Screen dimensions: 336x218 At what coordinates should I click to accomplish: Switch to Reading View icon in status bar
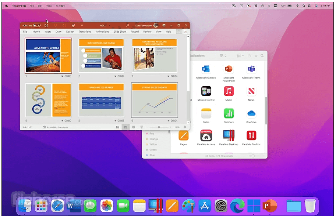click(x=134, y=127)
